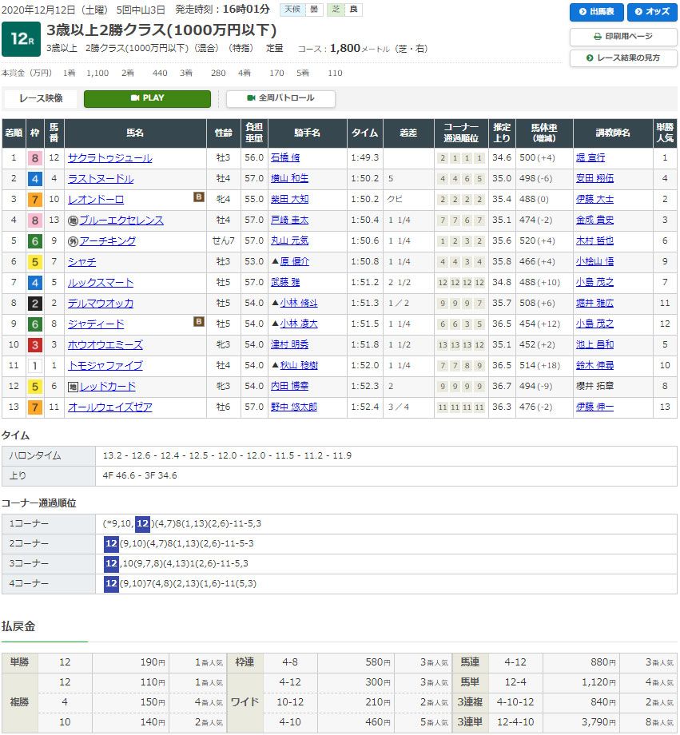Click the 12R race number badge
The width and height of the screenshot is (680, 735).
[22, 40]
